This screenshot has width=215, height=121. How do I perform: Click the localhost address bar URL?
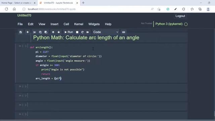pyautogui.click(x=52, y=9)
